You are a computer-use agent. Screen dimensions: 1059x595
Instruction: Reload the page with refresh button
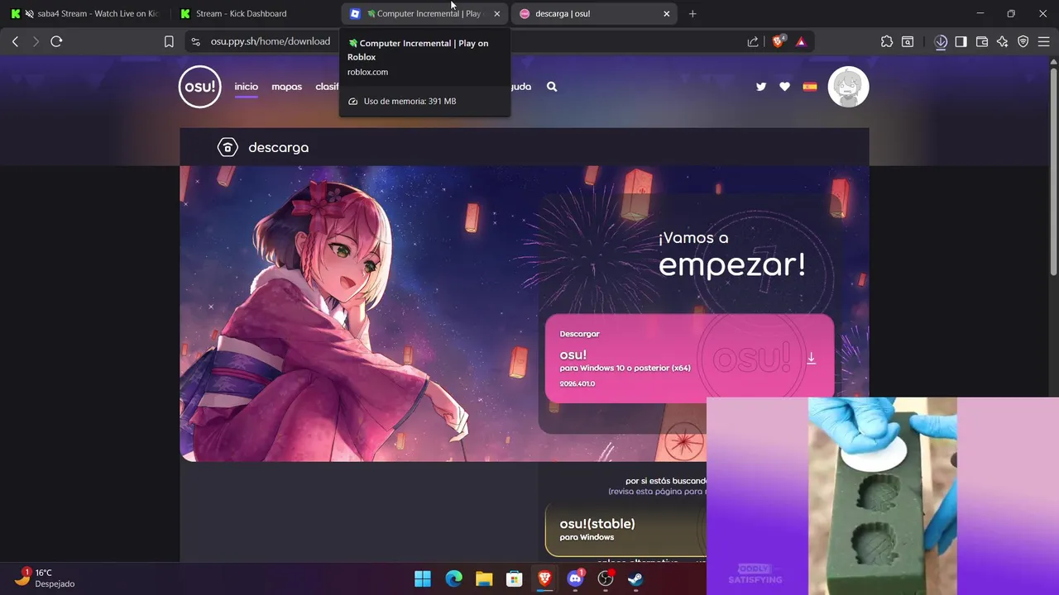pyautogui.click(x=56, y=41)
